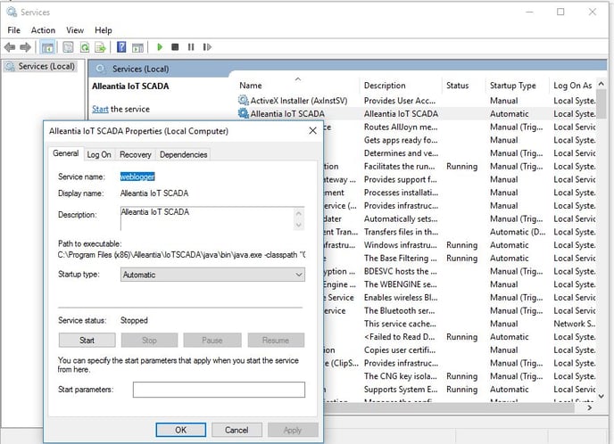Click the Services (Local) panel header
This screenshot has height=444, width=614.
(141, 69)
